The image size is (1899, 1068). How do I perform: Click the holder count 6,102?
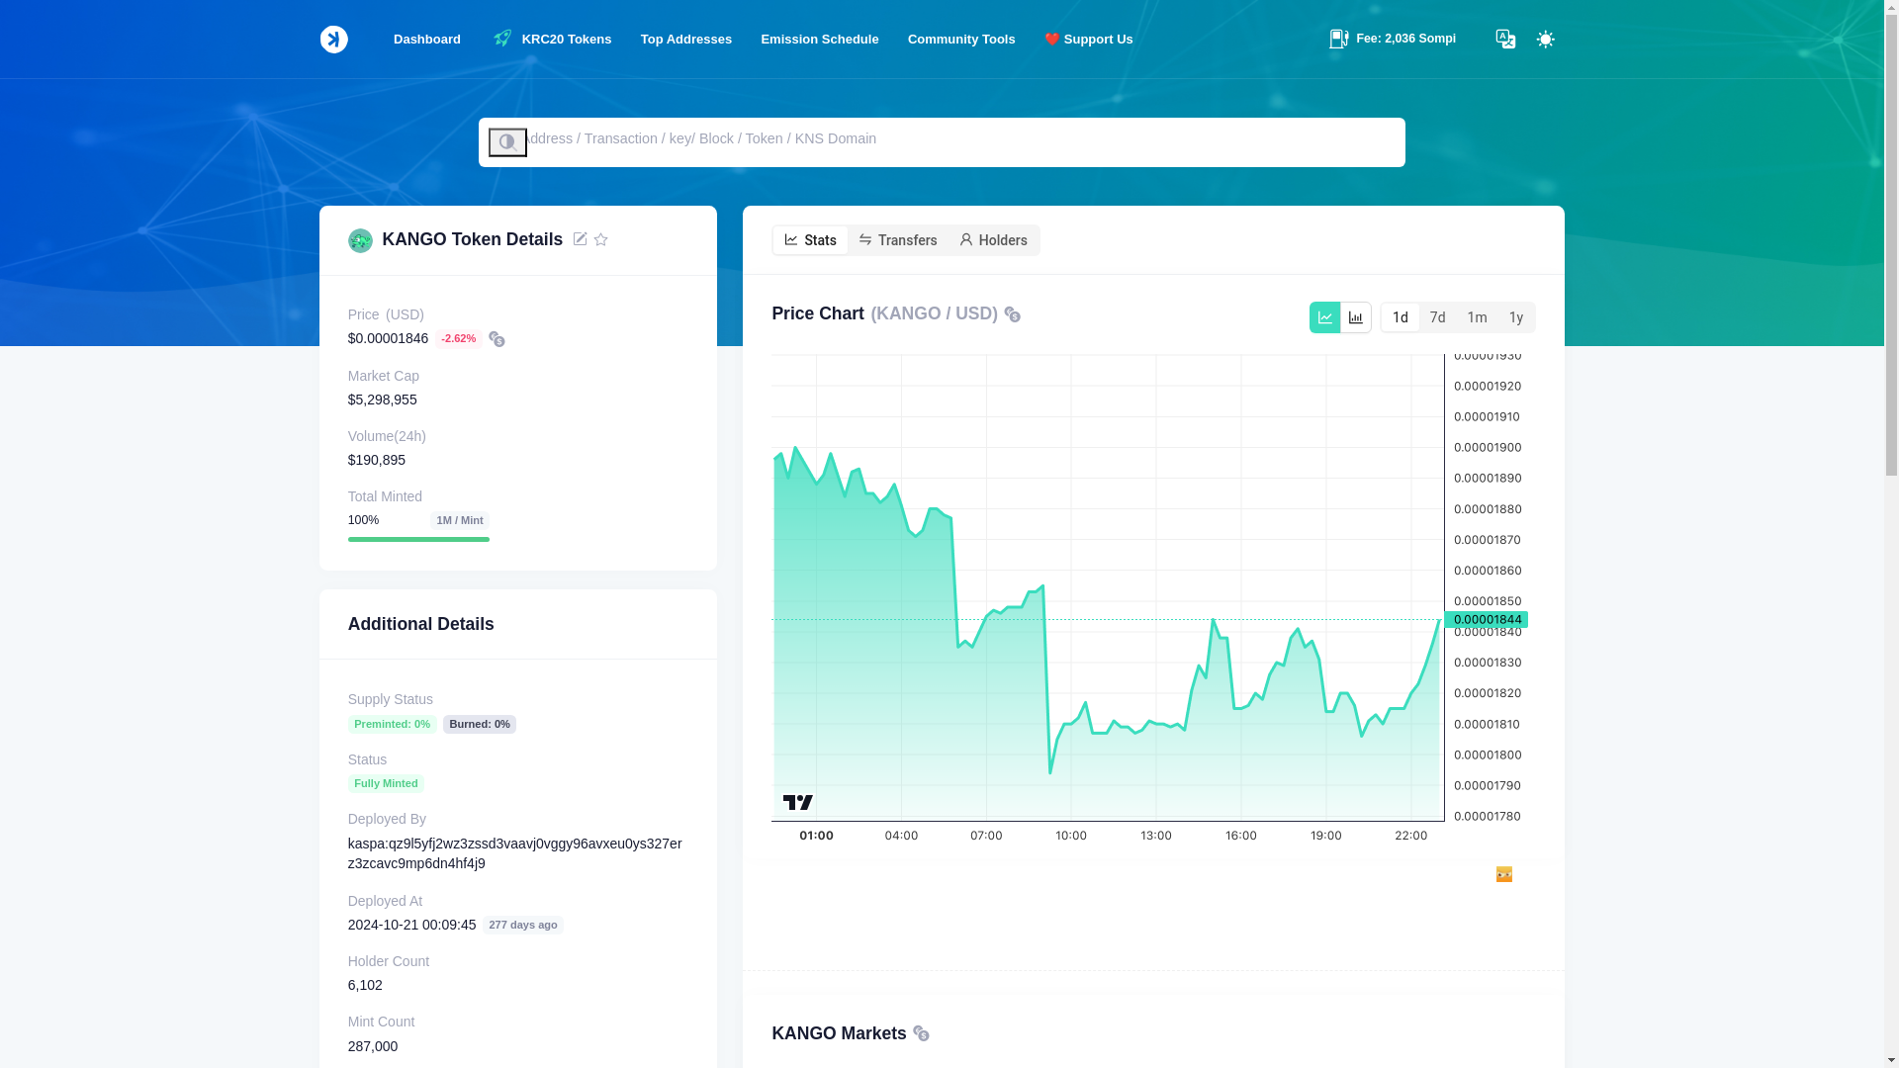(x=365, y=985)
